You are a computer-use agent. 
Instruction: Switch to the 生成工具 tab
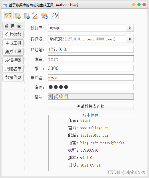[x=13, y=43]
